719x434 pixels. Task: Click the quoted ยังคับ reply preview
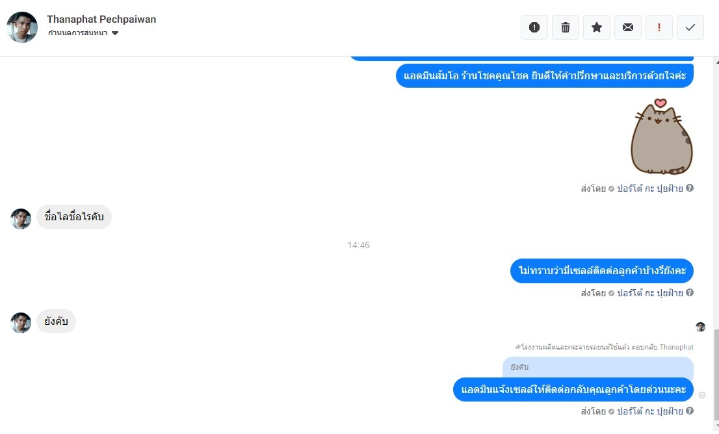click(598, 367)
